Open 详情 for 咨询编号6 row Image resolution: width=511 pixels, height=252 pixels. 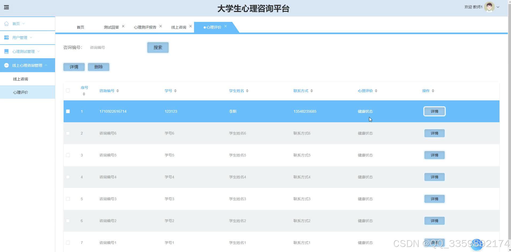[x=435, y=133]
